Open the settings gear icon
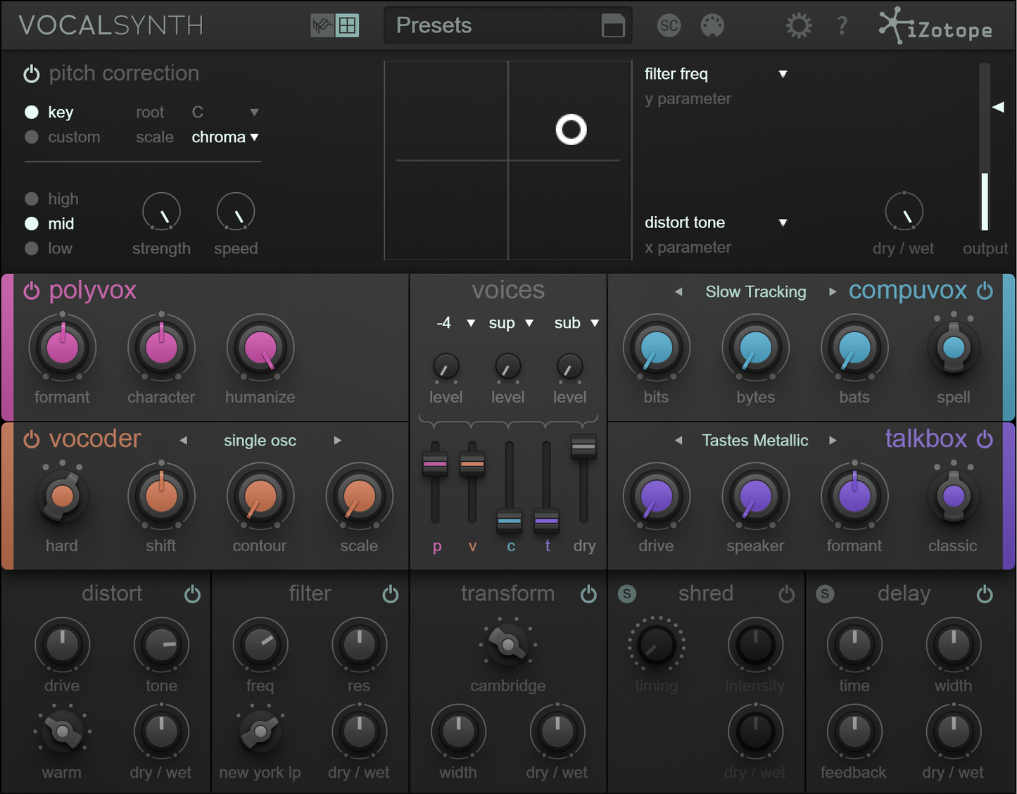 pyautogui.click(x=798, y=26)
